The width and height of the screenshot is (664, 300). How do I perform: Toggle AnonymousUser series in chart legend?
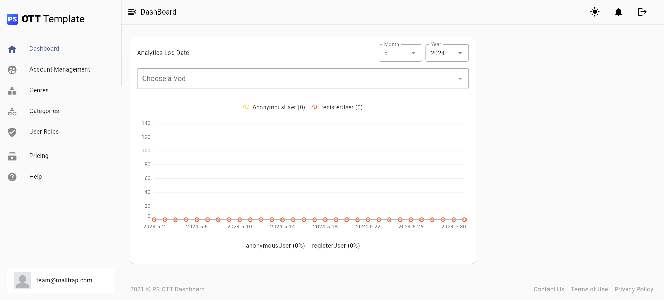coord(274,107)
